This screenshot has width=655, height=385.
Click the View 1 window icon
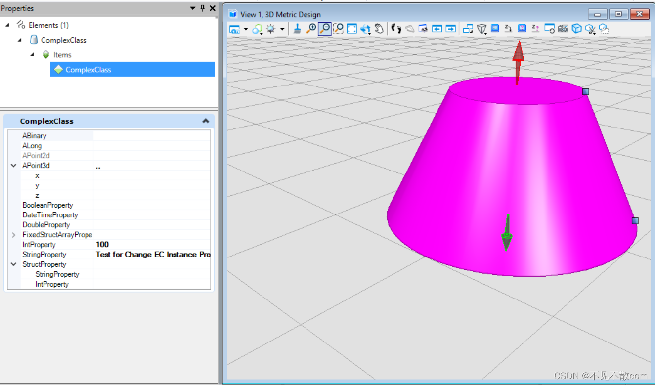pos(233,14)
